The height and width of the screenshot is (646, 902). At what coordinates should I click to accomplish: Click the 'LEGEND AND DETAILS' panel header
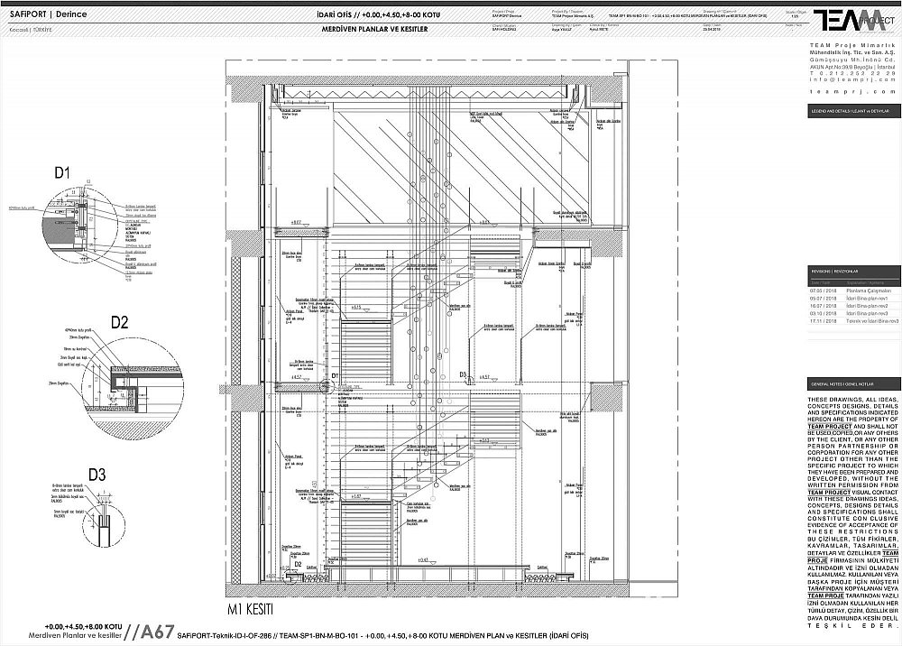[x=853, y=110]
